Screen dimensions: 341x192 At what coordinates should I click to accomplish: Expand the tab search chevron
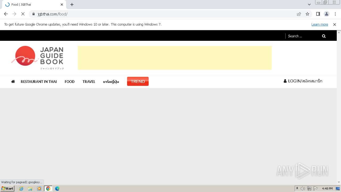tap(309, 5)
